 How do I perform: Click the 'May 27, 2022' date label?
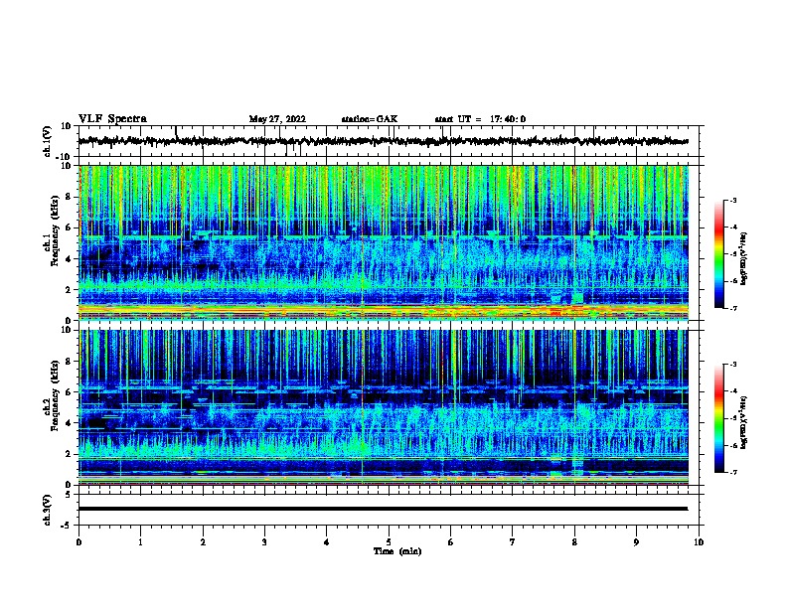277,119
